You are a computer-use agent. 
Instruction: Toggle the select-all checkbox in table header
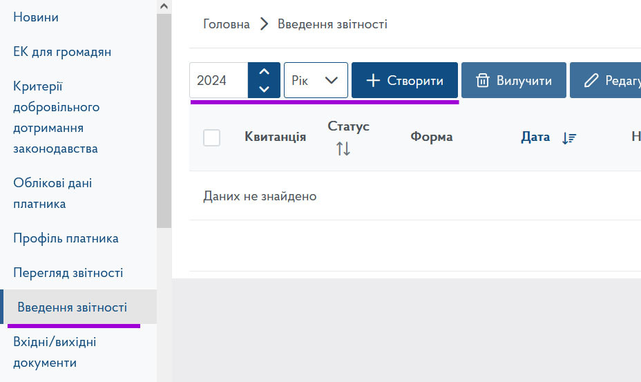point(211,137)
